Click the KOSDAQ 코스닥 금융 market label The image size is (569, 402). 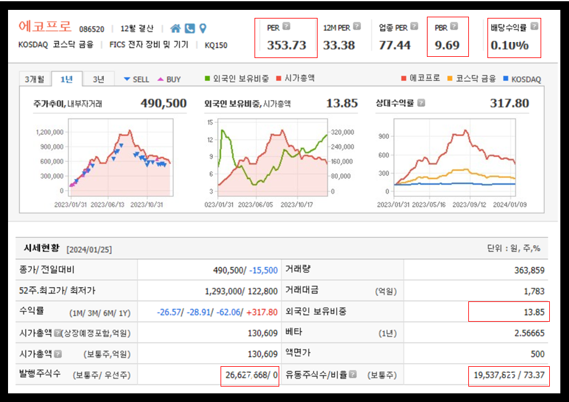(x=56, y=45)
